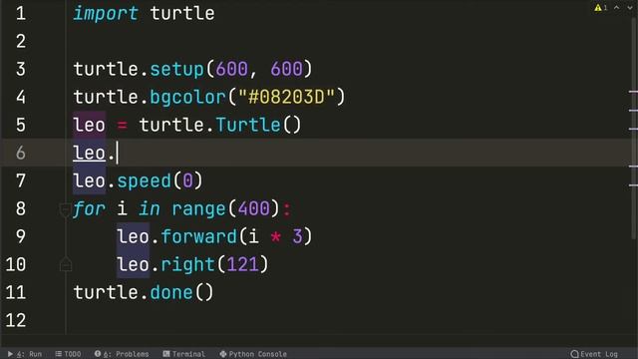Click 'done' method on line 11

[x=171, y=292]
